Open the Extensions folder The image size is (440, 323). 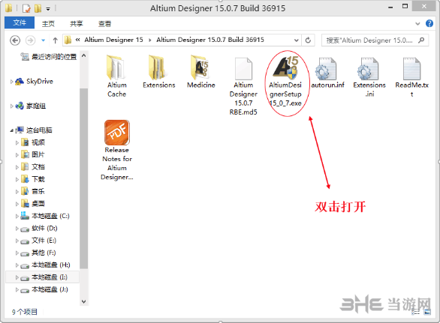point(159,72)
